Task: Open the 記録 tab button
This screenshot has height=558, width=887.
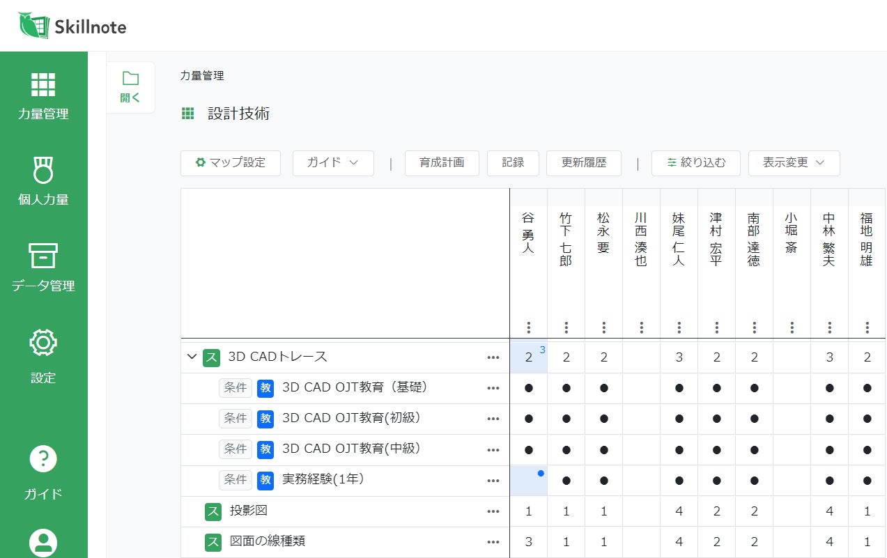Action: 513,163
